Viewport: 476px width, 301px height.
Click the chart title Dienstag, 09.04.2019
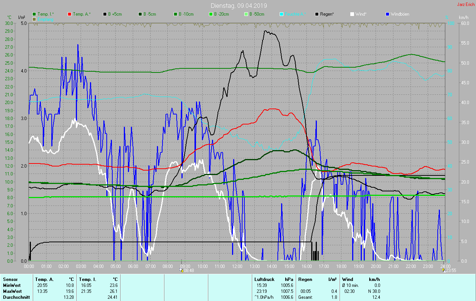[x=238, y=6]
